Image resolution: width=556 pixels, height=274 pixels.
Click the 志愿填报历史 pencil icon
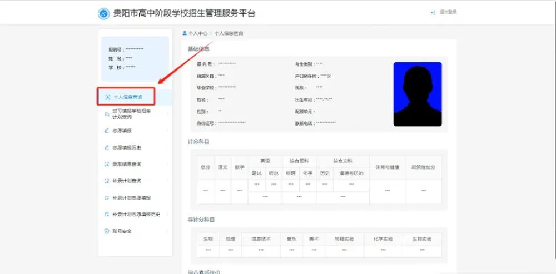coord(107,147)
